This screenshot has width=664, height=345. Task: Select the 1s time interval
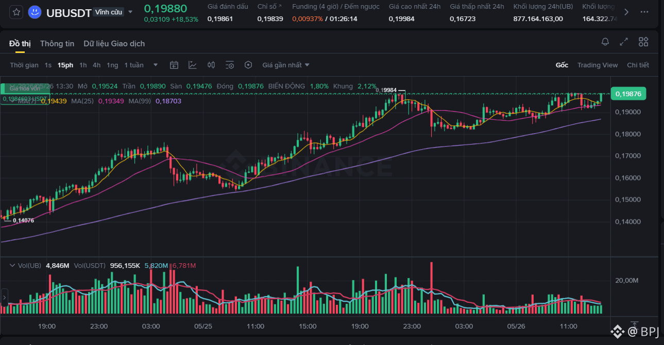point(48,65)
